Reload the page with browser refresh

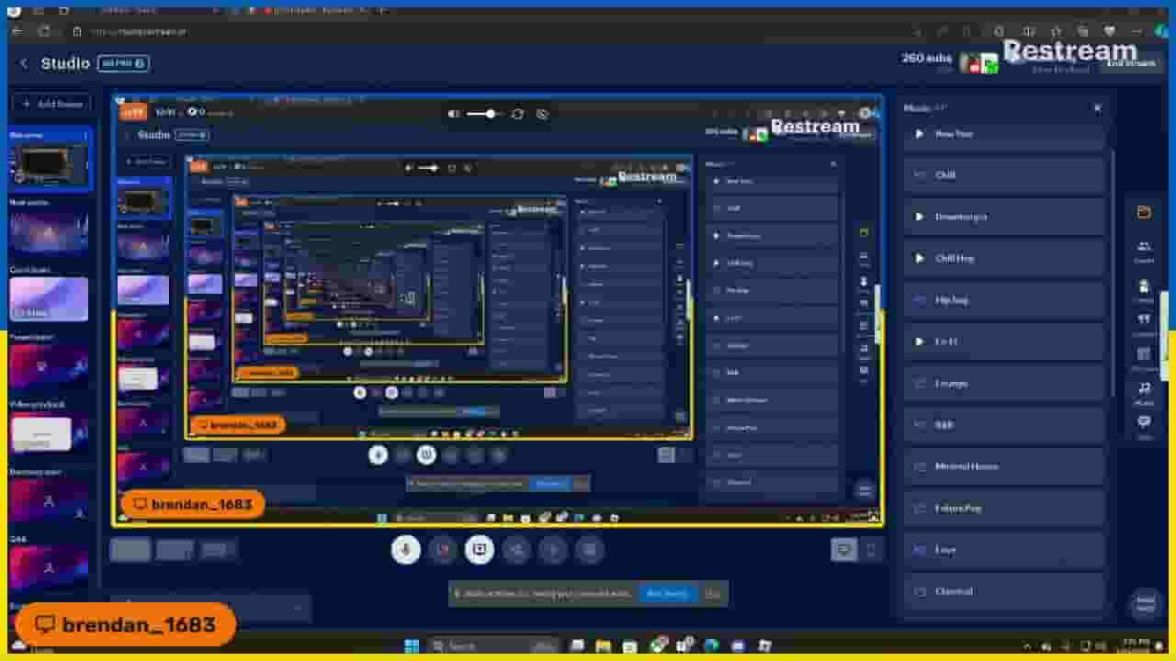[43, 31]
